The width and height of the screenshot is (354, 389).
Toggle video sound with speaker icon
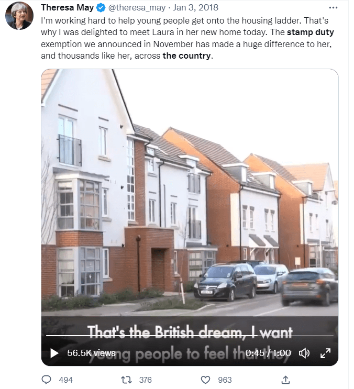[304, 353]
